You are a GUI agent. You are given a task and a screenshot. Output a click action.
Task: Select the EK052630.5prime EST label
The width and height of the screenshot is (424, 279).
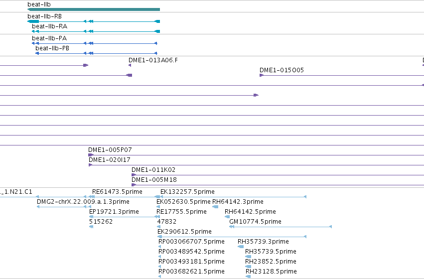pos(183,202)
